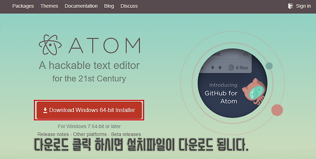Open the Discuss forum
The image size is (316, 159).
click(x=129, y=6)
